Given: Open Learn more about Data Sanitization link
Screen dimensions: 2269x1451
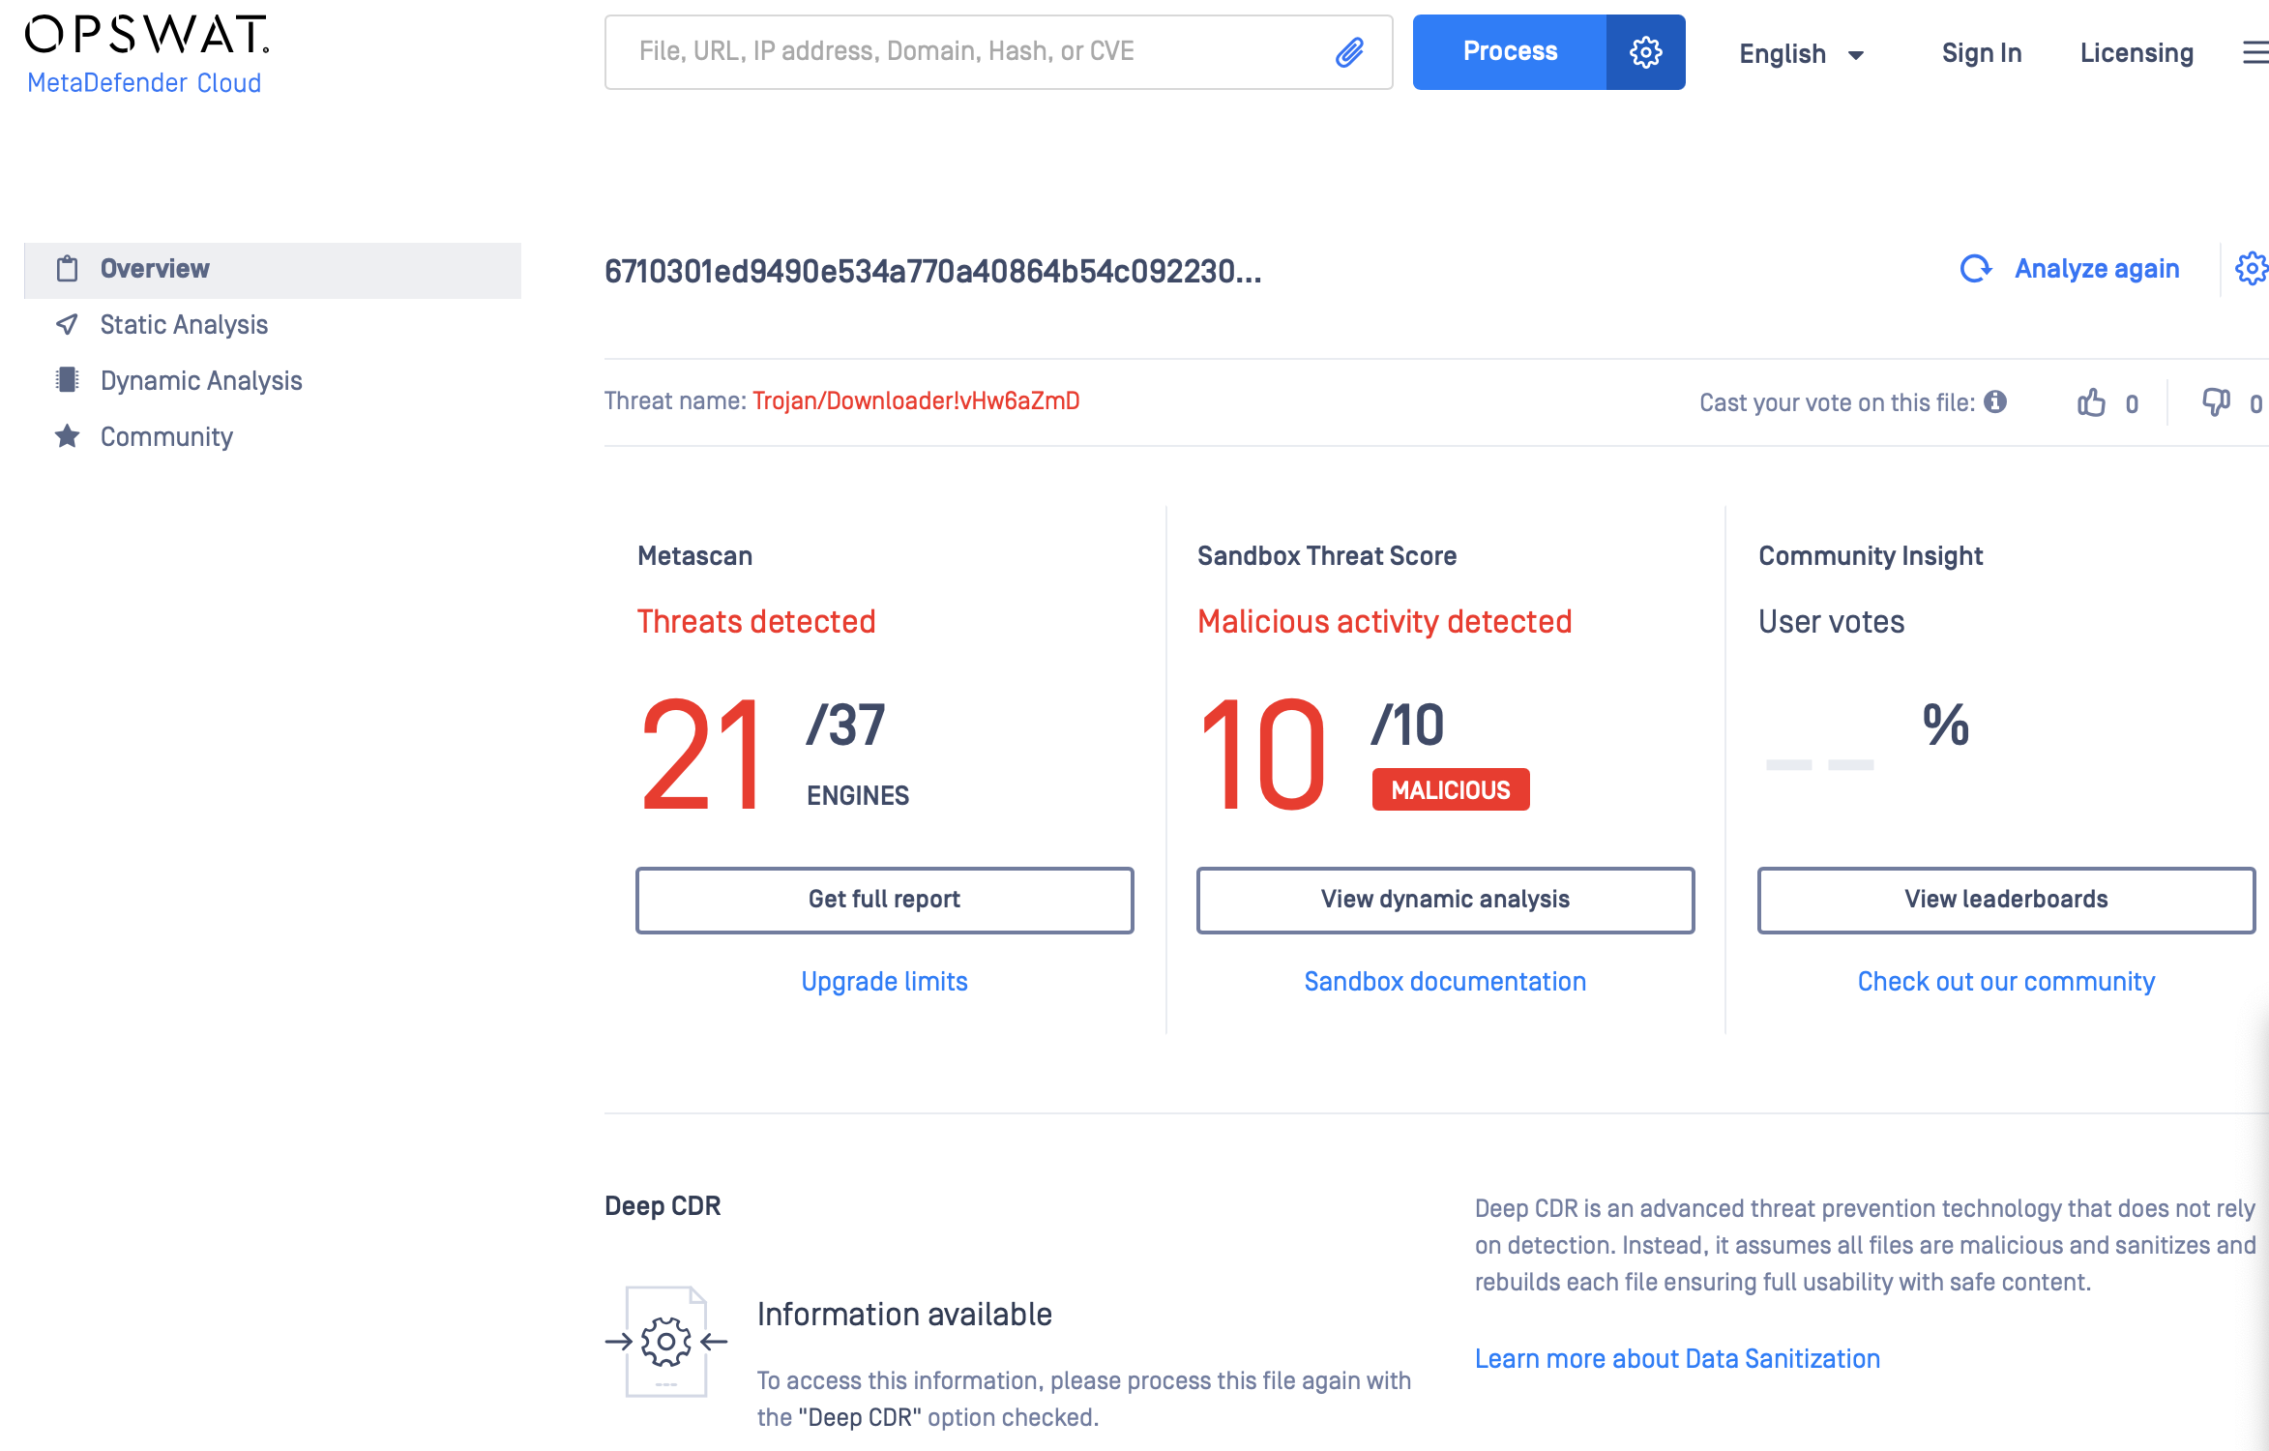Looking at the screenshot, I should click(1677, 1359).
